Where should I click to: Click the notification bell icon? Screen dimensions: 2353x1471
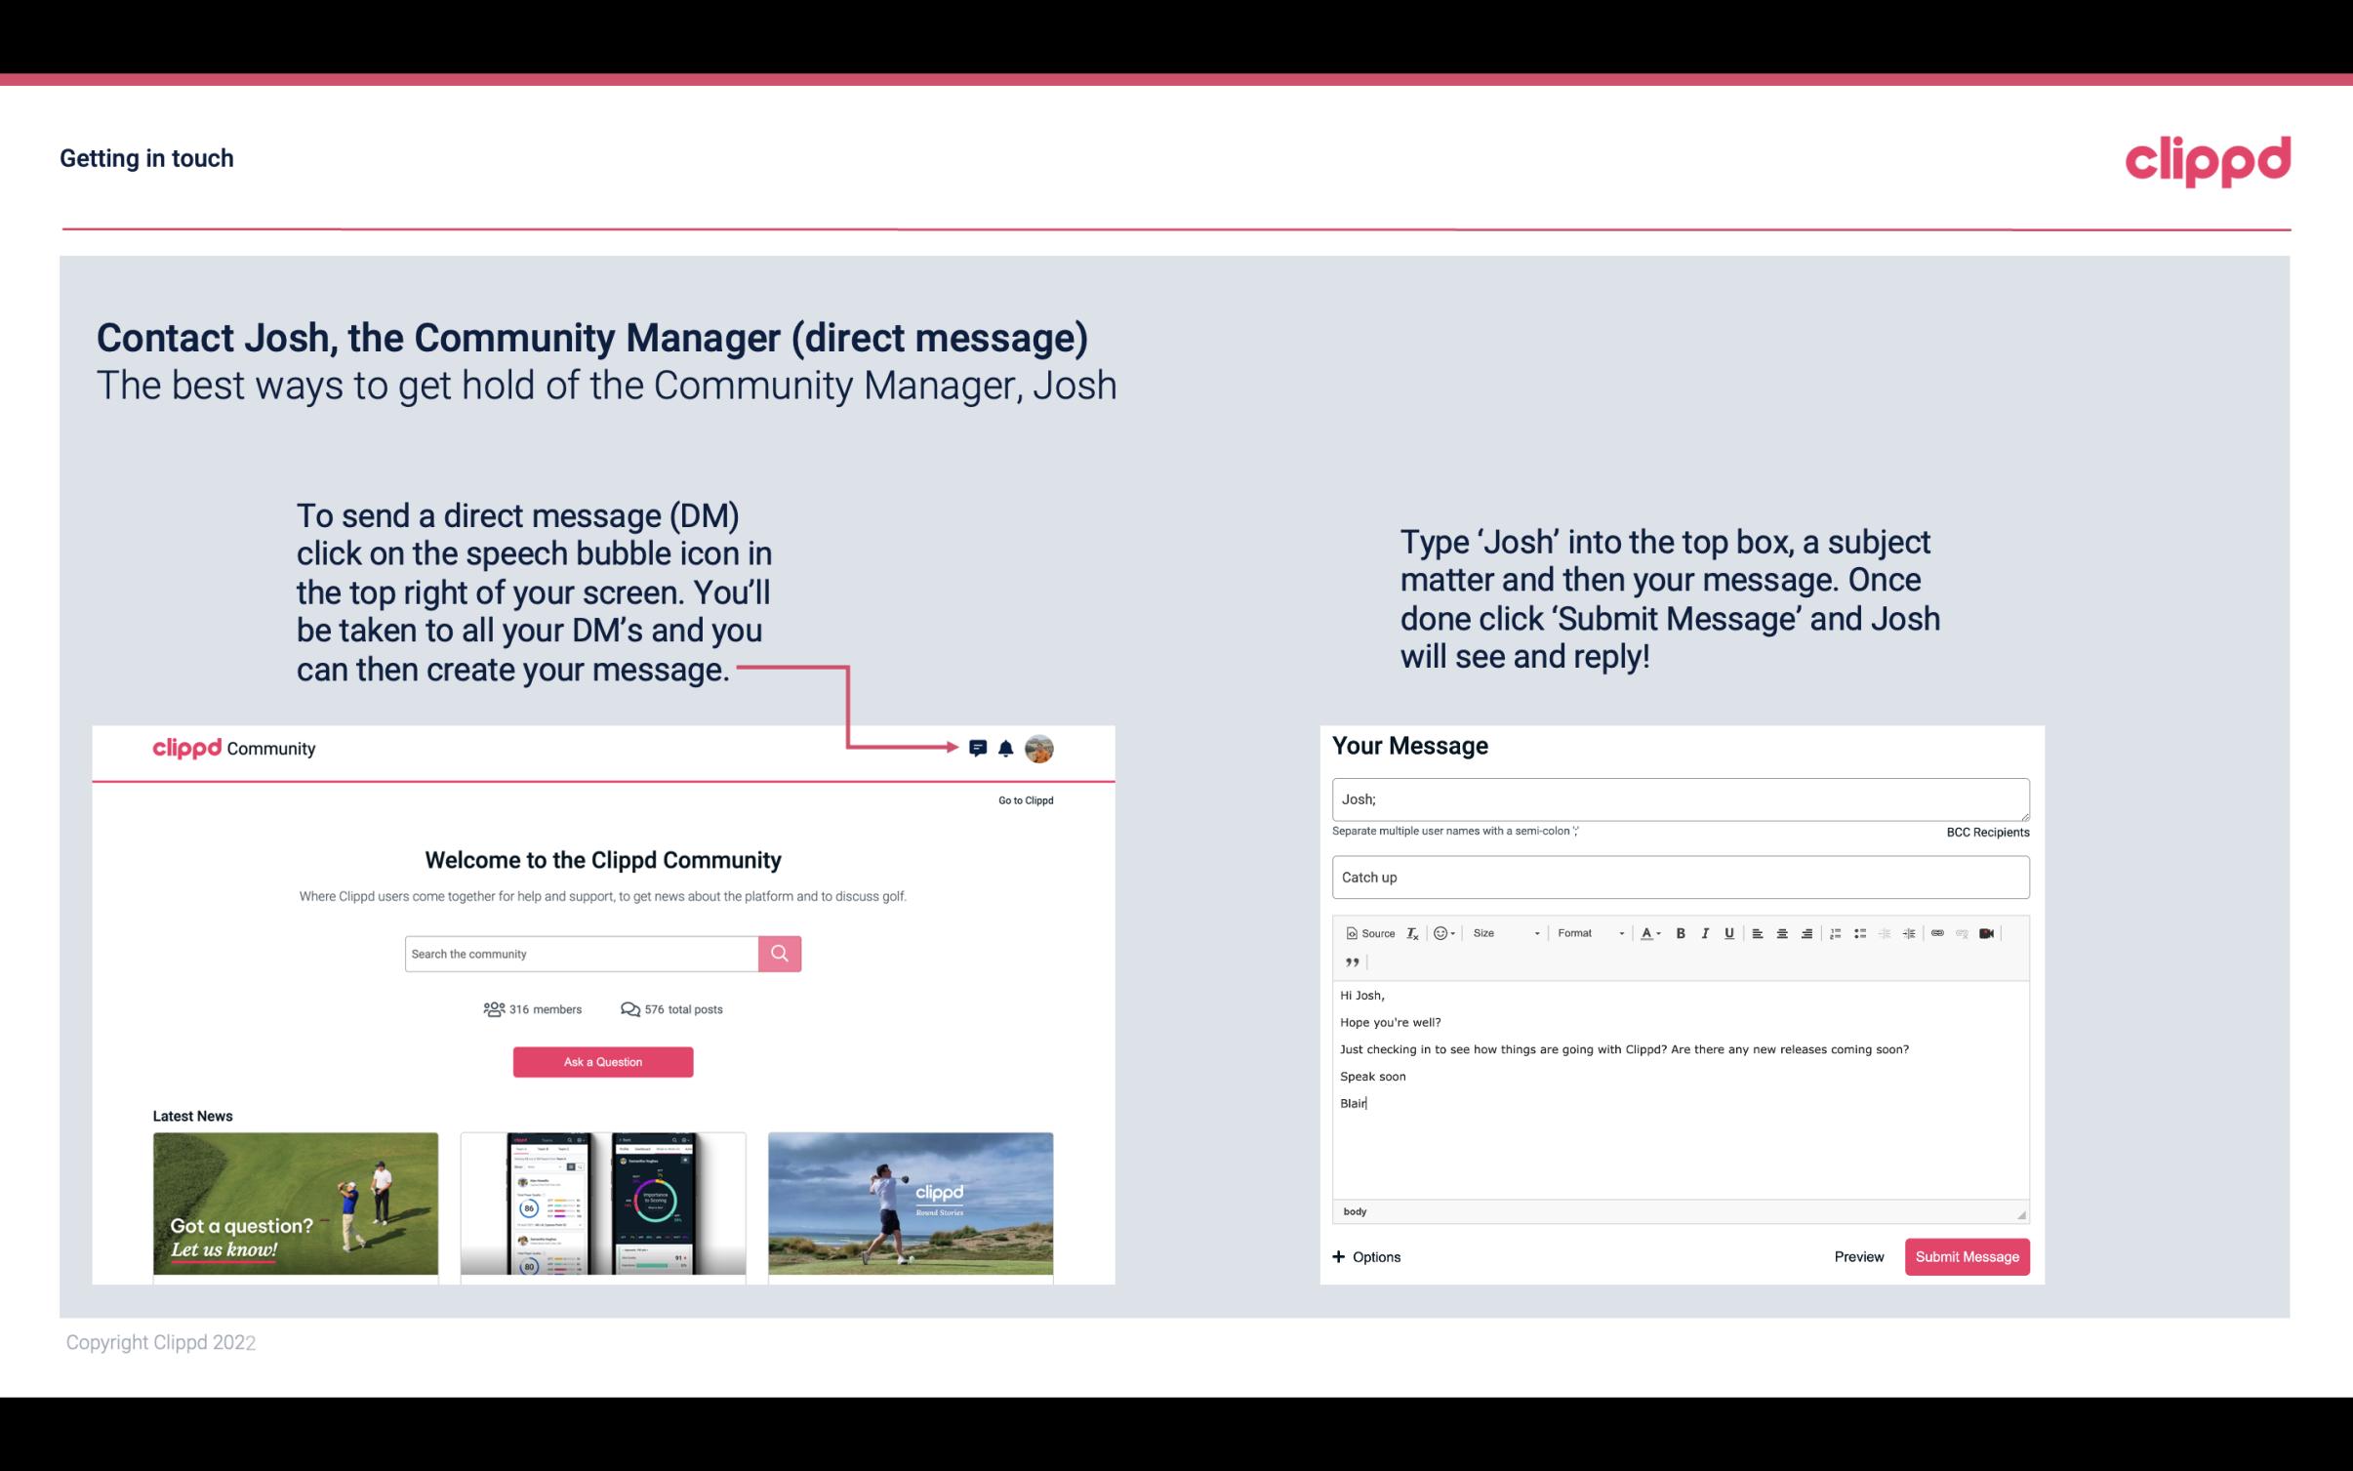[1006, 748]
